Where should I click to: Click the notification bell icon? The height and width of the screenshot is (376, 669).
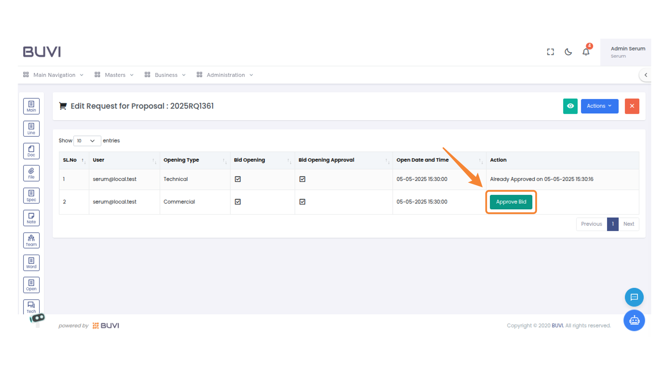586,52
